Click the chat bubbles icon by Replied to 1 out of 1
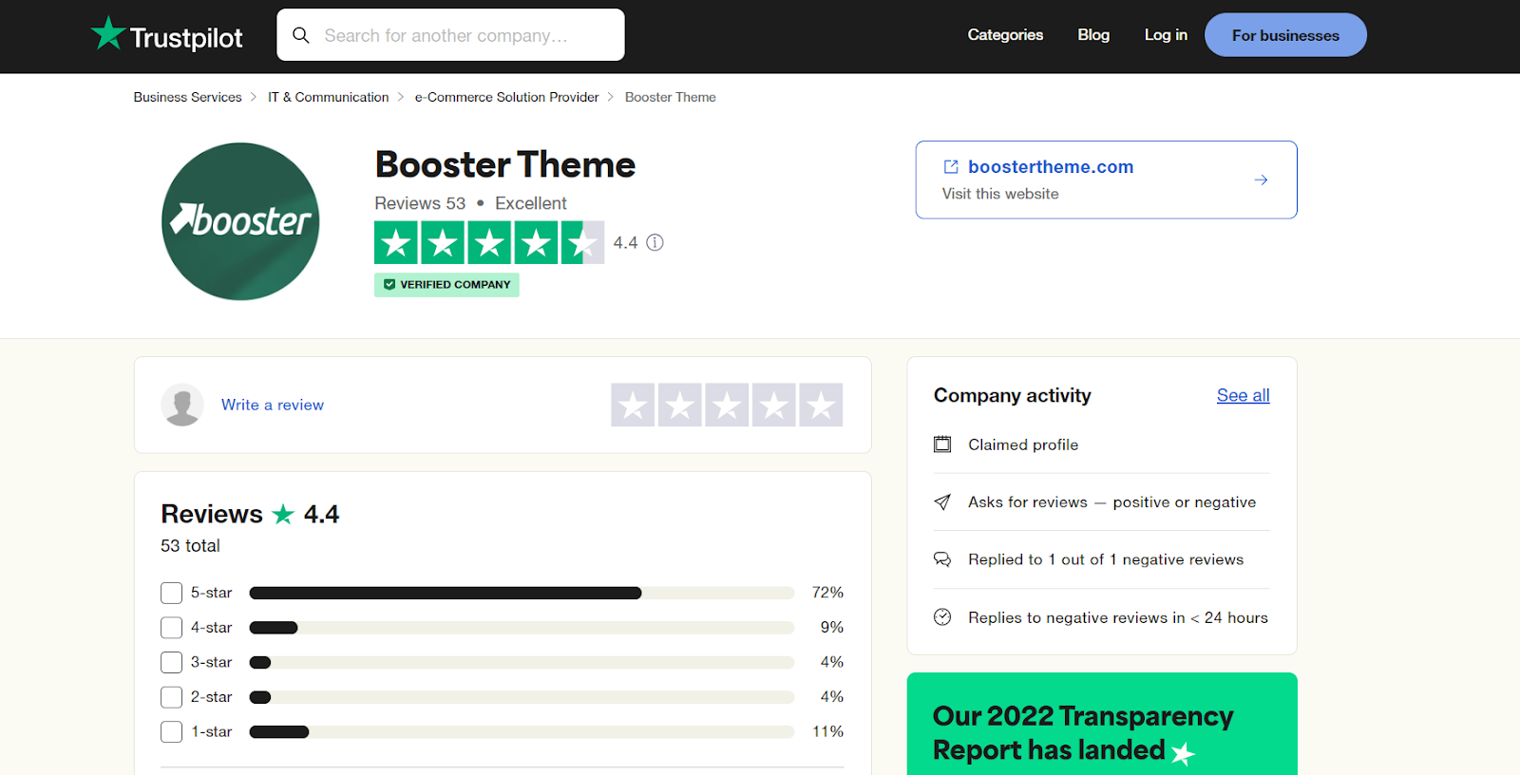 pyautogui.click(x=942, y=559)
